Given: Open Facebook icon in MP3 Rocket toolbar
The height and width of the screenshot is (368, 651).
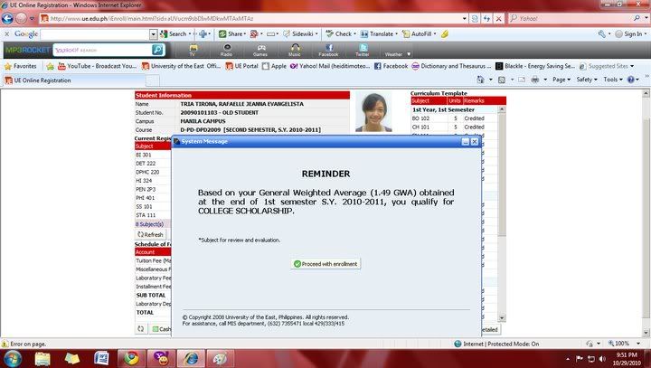Looking at the screenshot, I should [328, 50].
